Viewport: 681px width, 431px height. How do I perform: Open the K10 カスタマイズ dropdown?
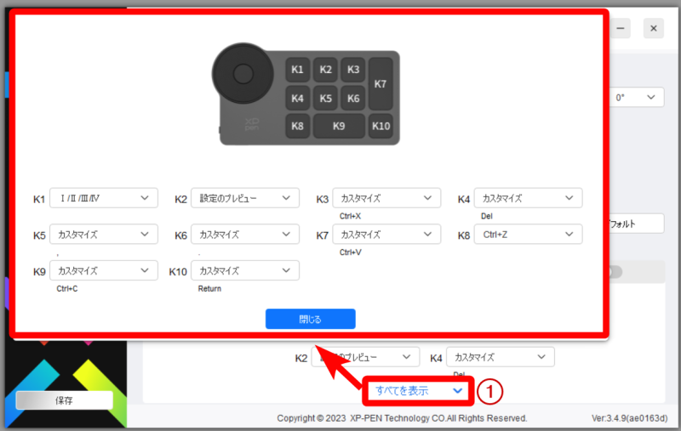[x=245, y=270]
